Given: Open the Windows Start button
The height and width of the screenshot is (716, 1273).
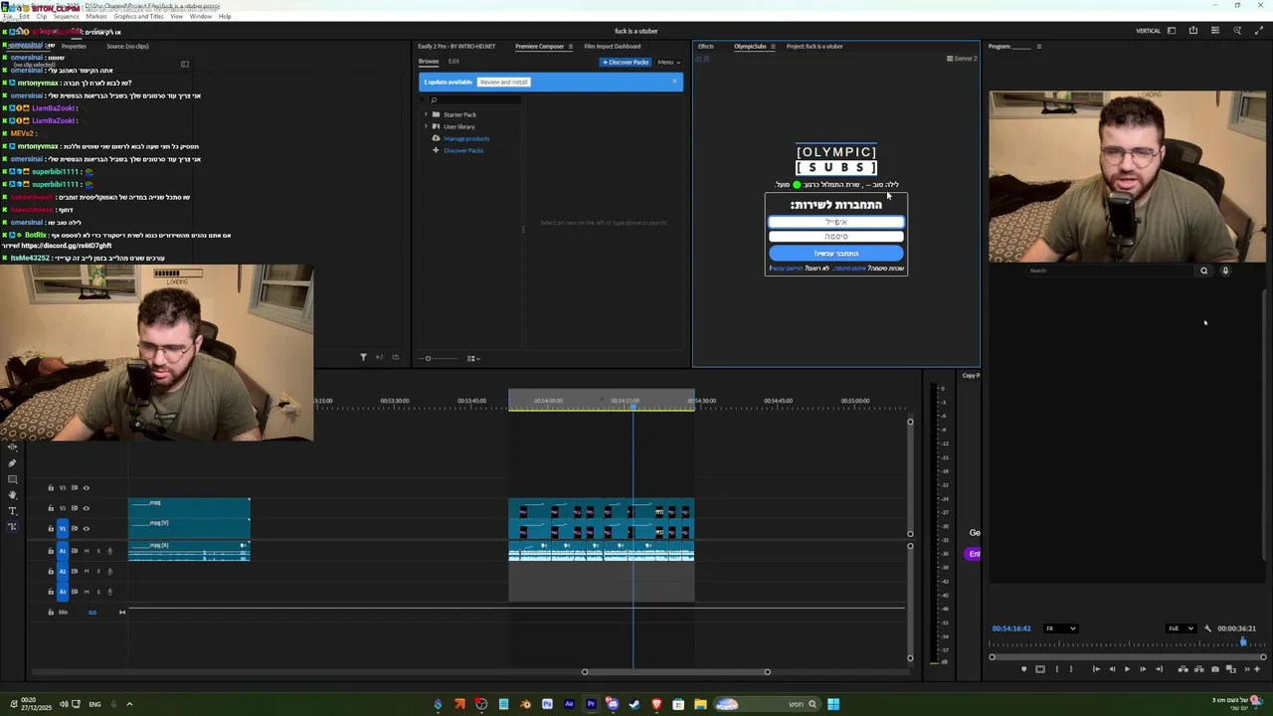Looking at the screenshot, I should pyautogui.click(x=833, y=704).
